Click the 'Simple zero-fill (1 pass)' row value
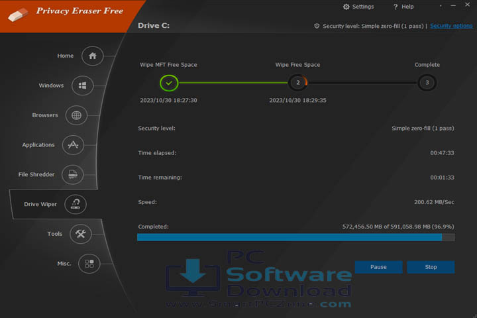Screen dimensions: 477x318 tap(423, 129)
